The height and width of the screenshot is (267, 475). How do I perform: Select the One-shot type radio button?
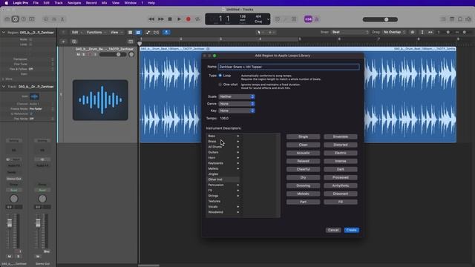tap(220, 85)
